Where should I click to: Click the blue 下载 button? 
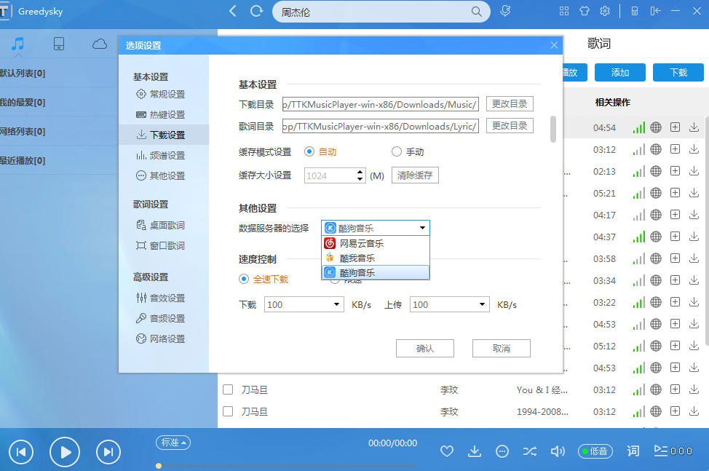click(678, 72)
